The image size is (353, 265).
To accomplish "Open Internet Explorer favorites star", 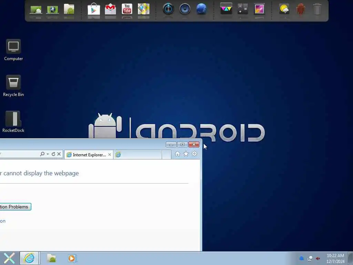I will [186, 154].
